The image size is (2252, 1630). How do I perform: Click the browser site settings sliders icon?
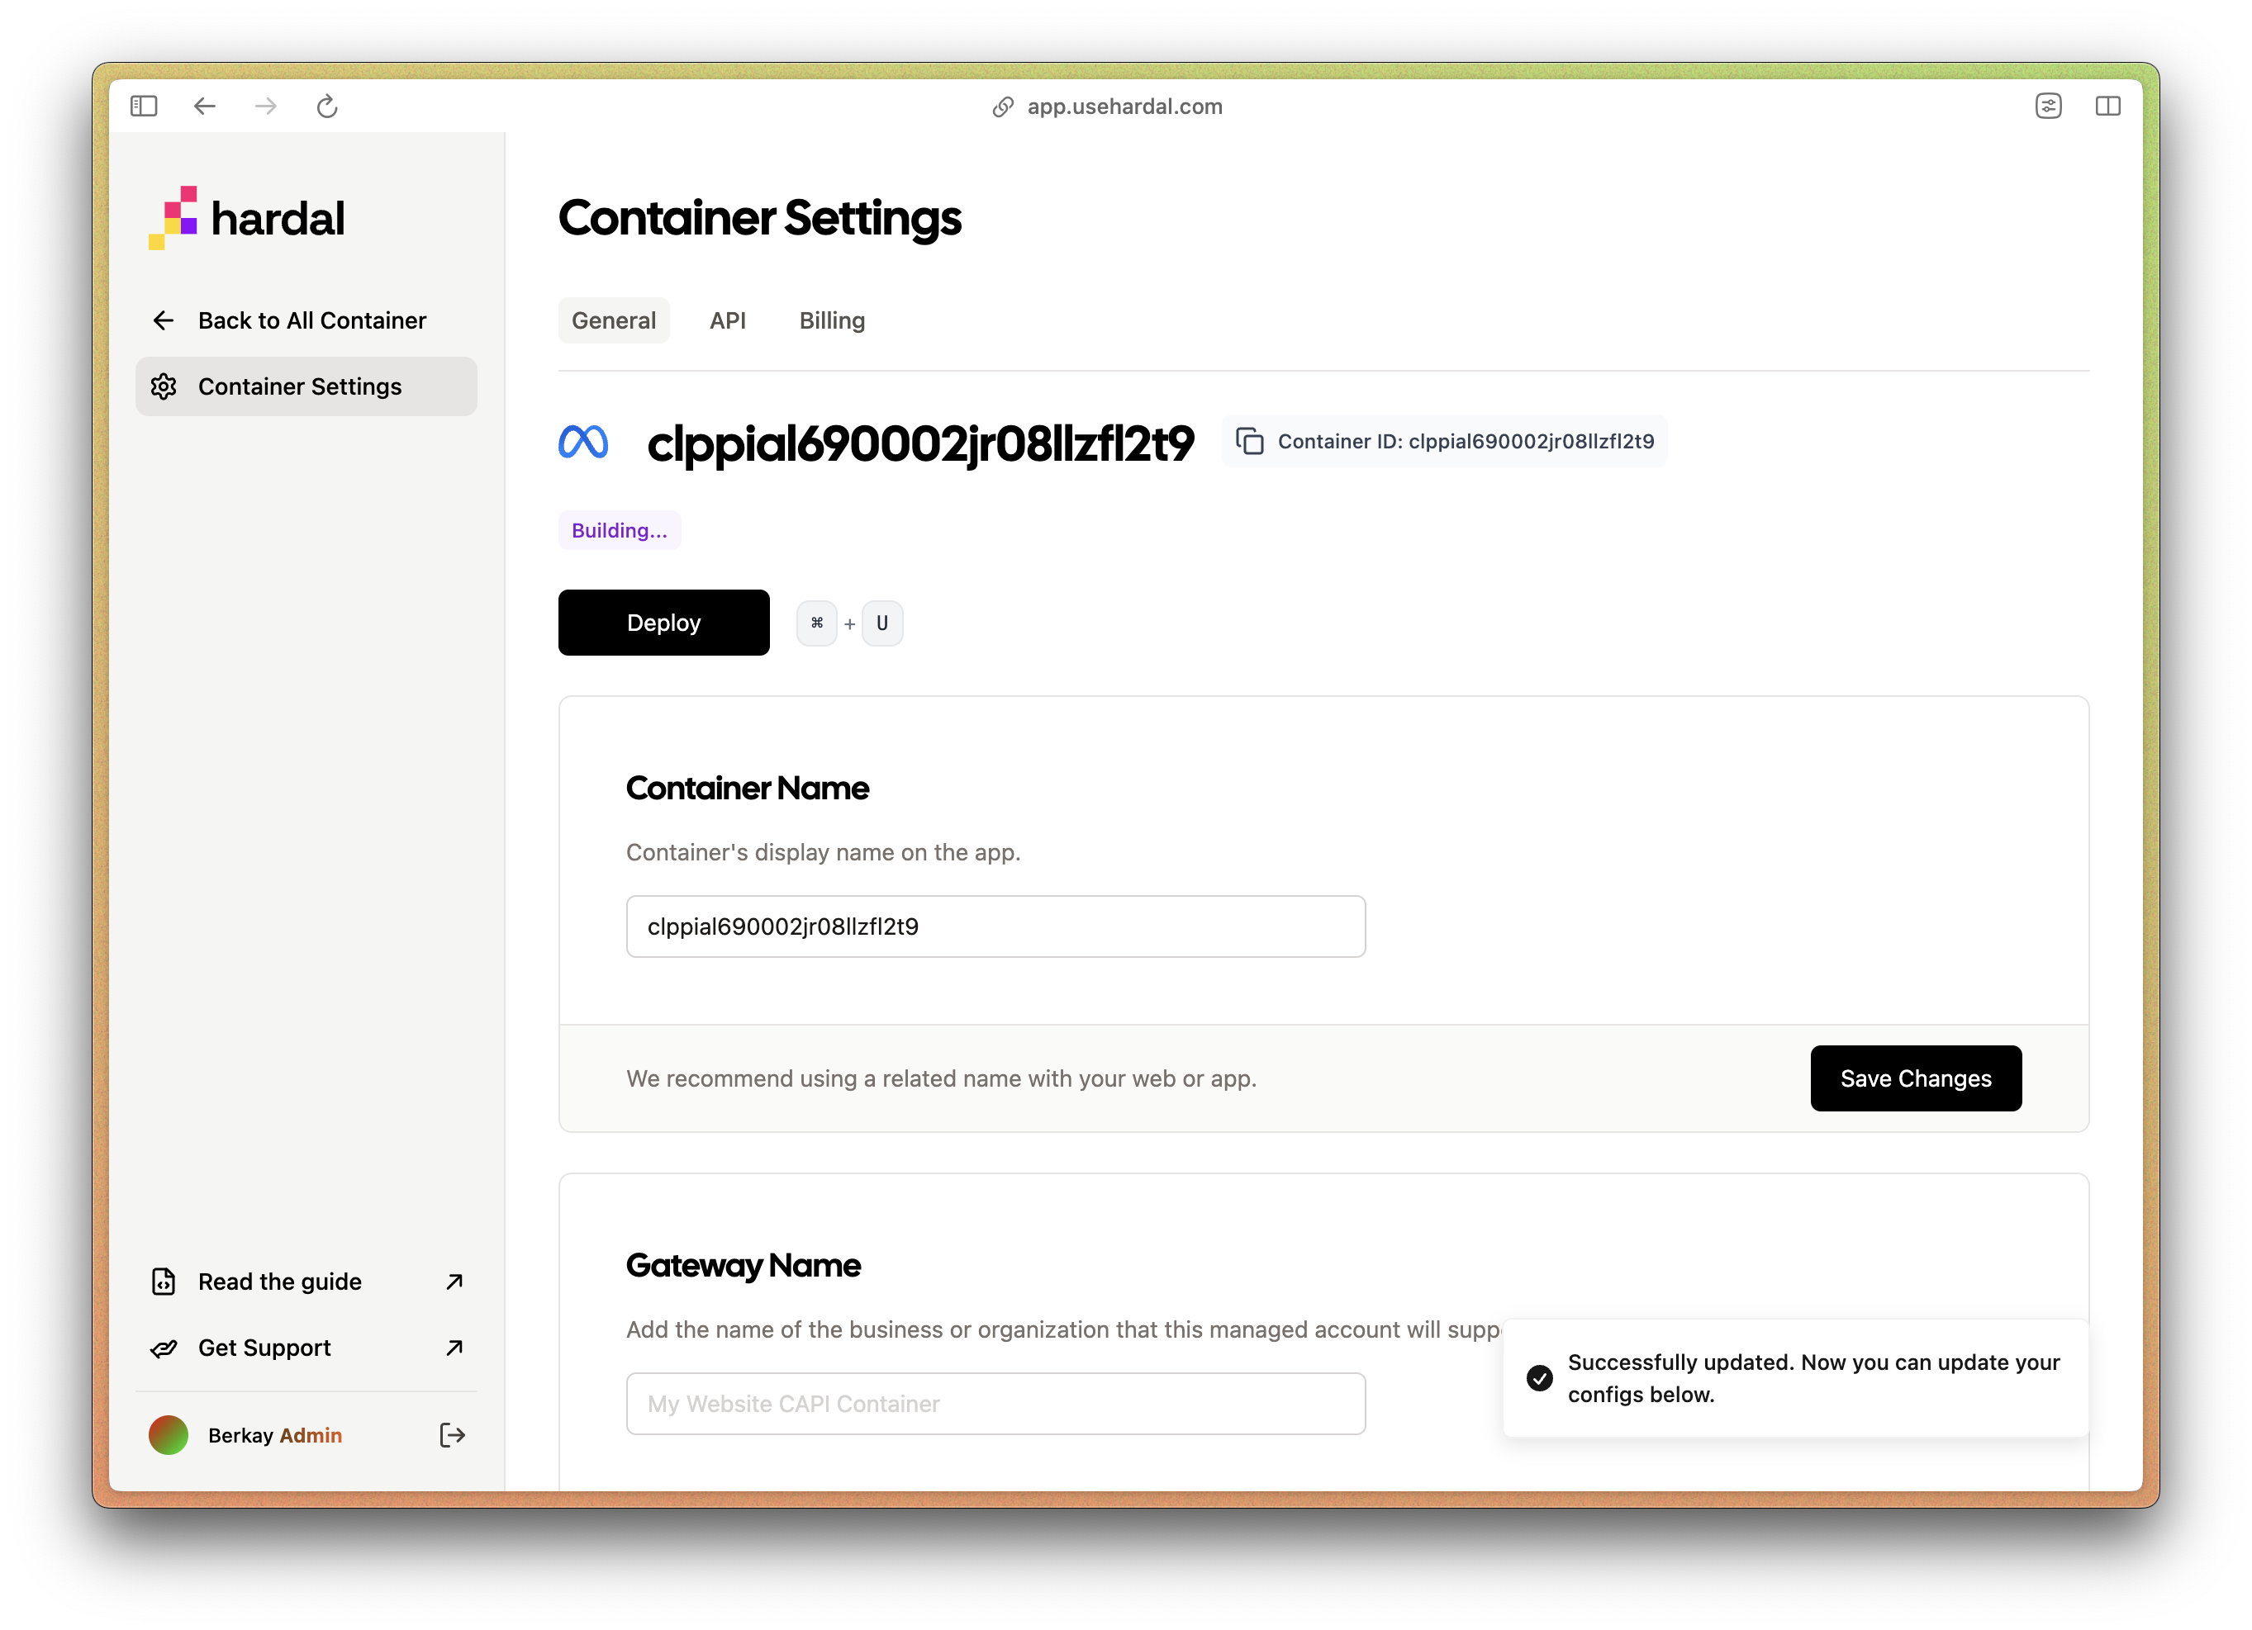[2047, 107]
